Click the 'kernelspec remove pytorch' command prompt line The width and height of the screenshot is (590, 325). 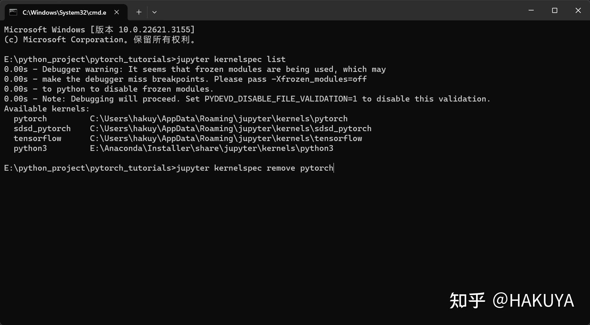[254, 168]
